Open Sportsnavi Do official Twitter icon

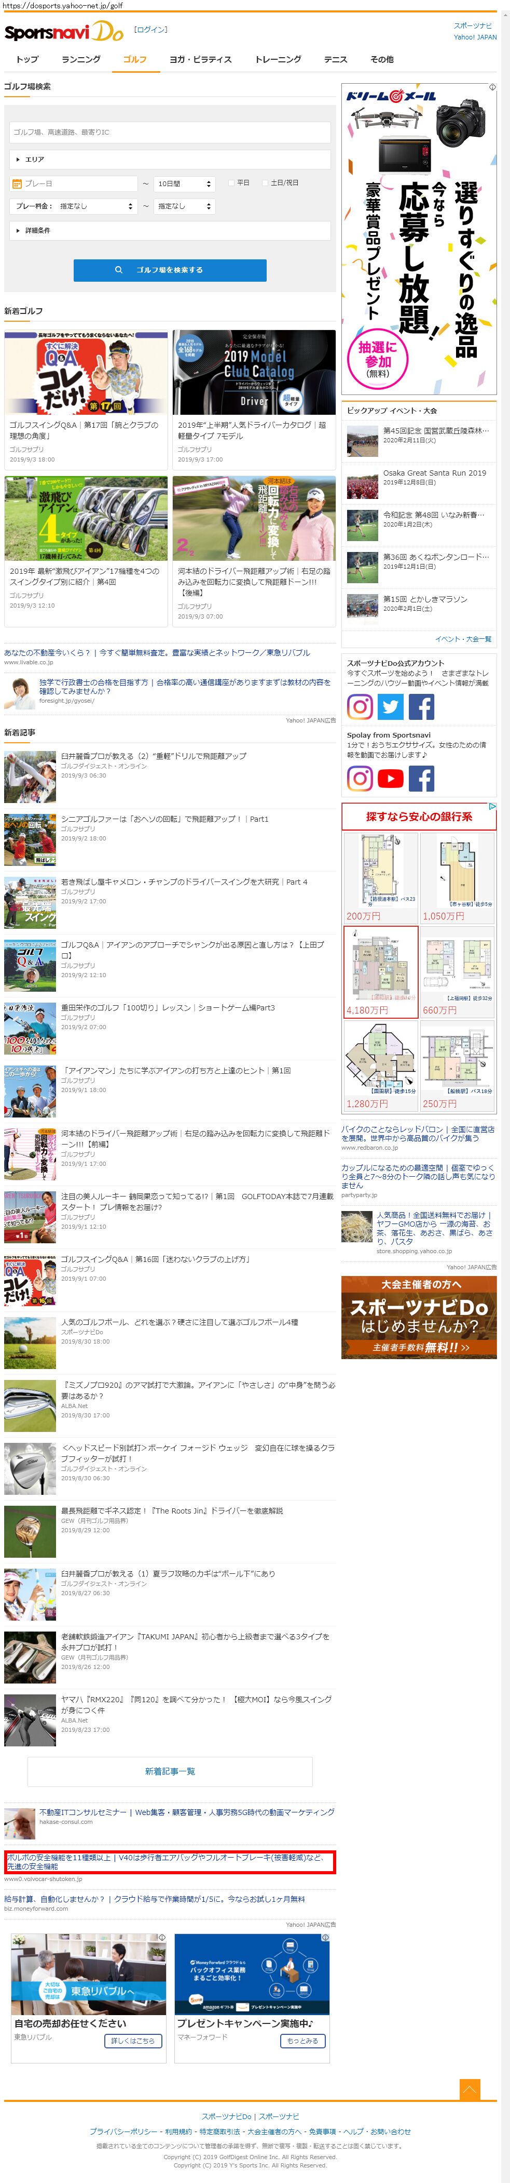point(391,707)
